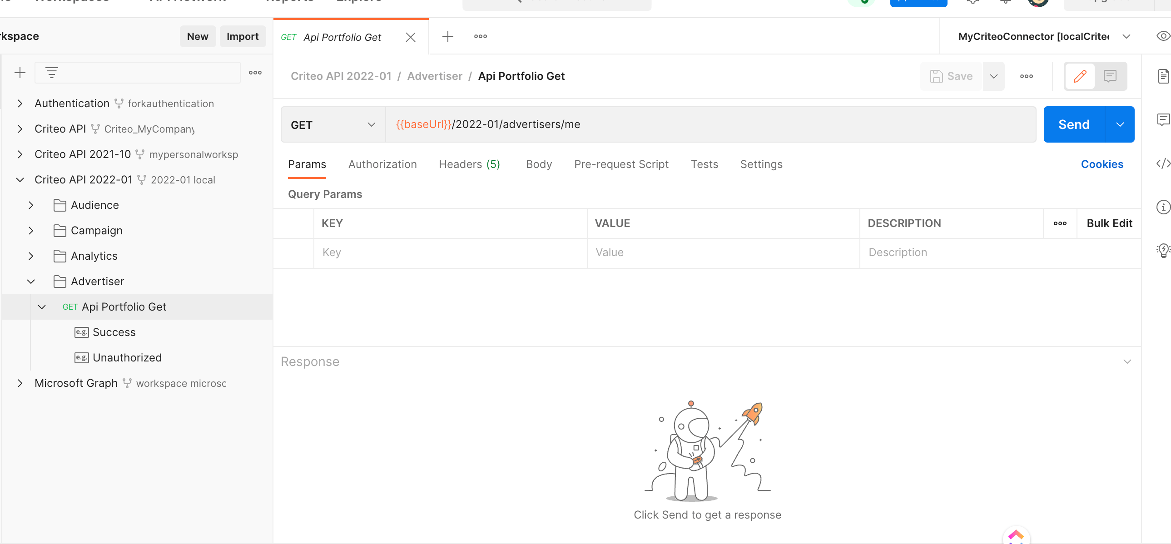Open the GET method dropdown
Viewport: 1171px width, 544px height.
[333, 124]
